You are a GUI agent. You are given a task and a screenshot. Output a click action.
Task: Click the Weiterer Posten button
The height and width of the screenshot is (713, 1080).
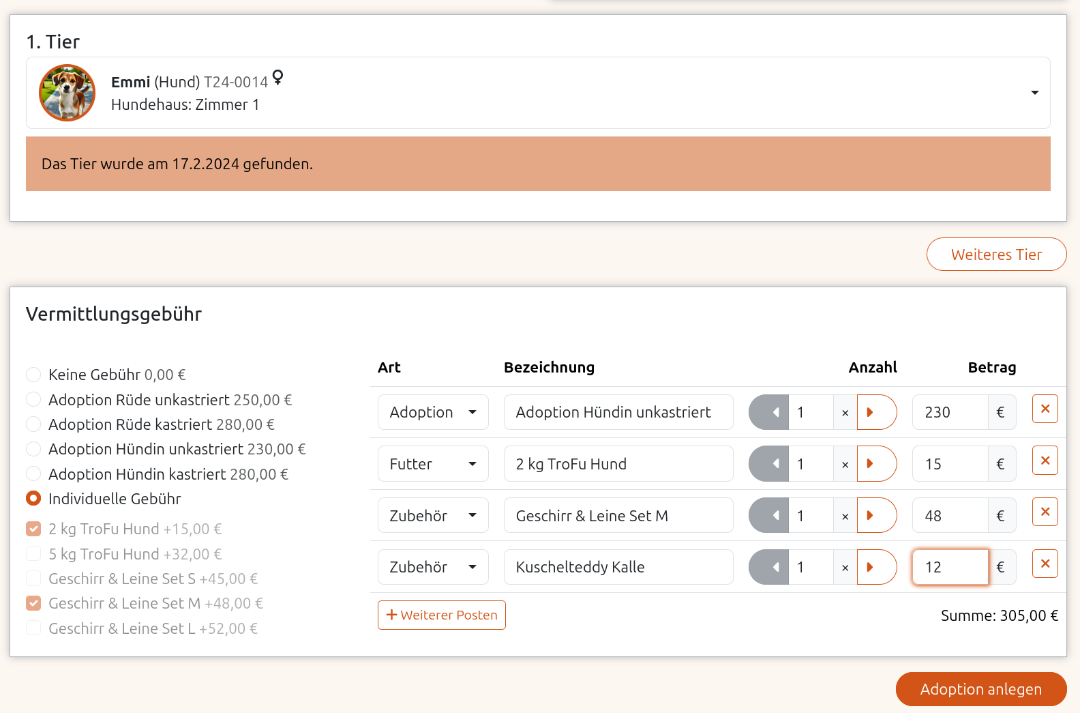pos(442,615)
